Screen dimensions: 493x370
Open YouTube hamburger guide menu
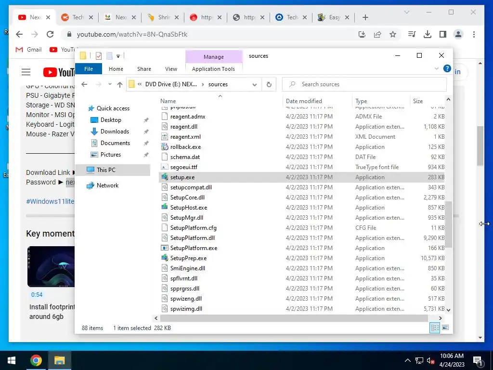[x=26, y=72]
